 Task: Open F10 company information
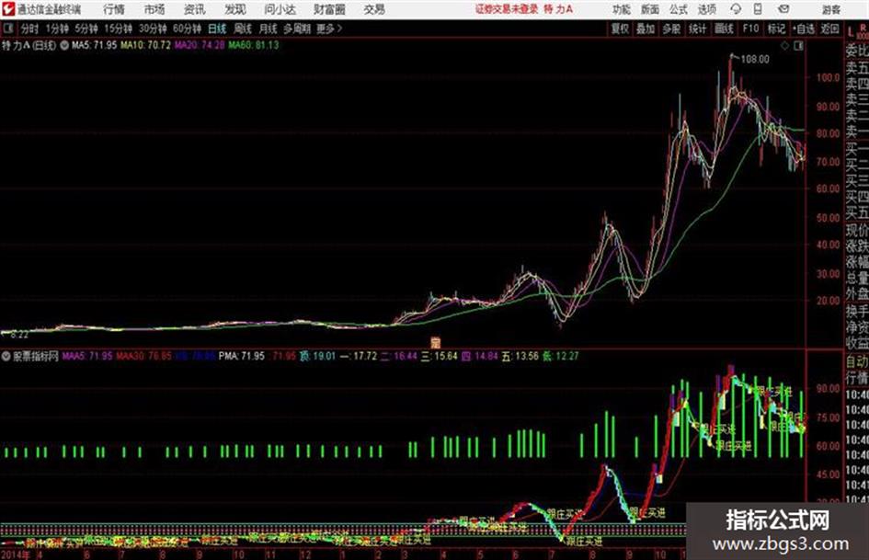point(751,29)
